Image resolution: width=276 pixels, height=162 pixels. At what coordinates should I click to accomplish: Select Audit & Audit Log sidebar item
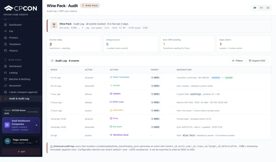coord(21,99)
